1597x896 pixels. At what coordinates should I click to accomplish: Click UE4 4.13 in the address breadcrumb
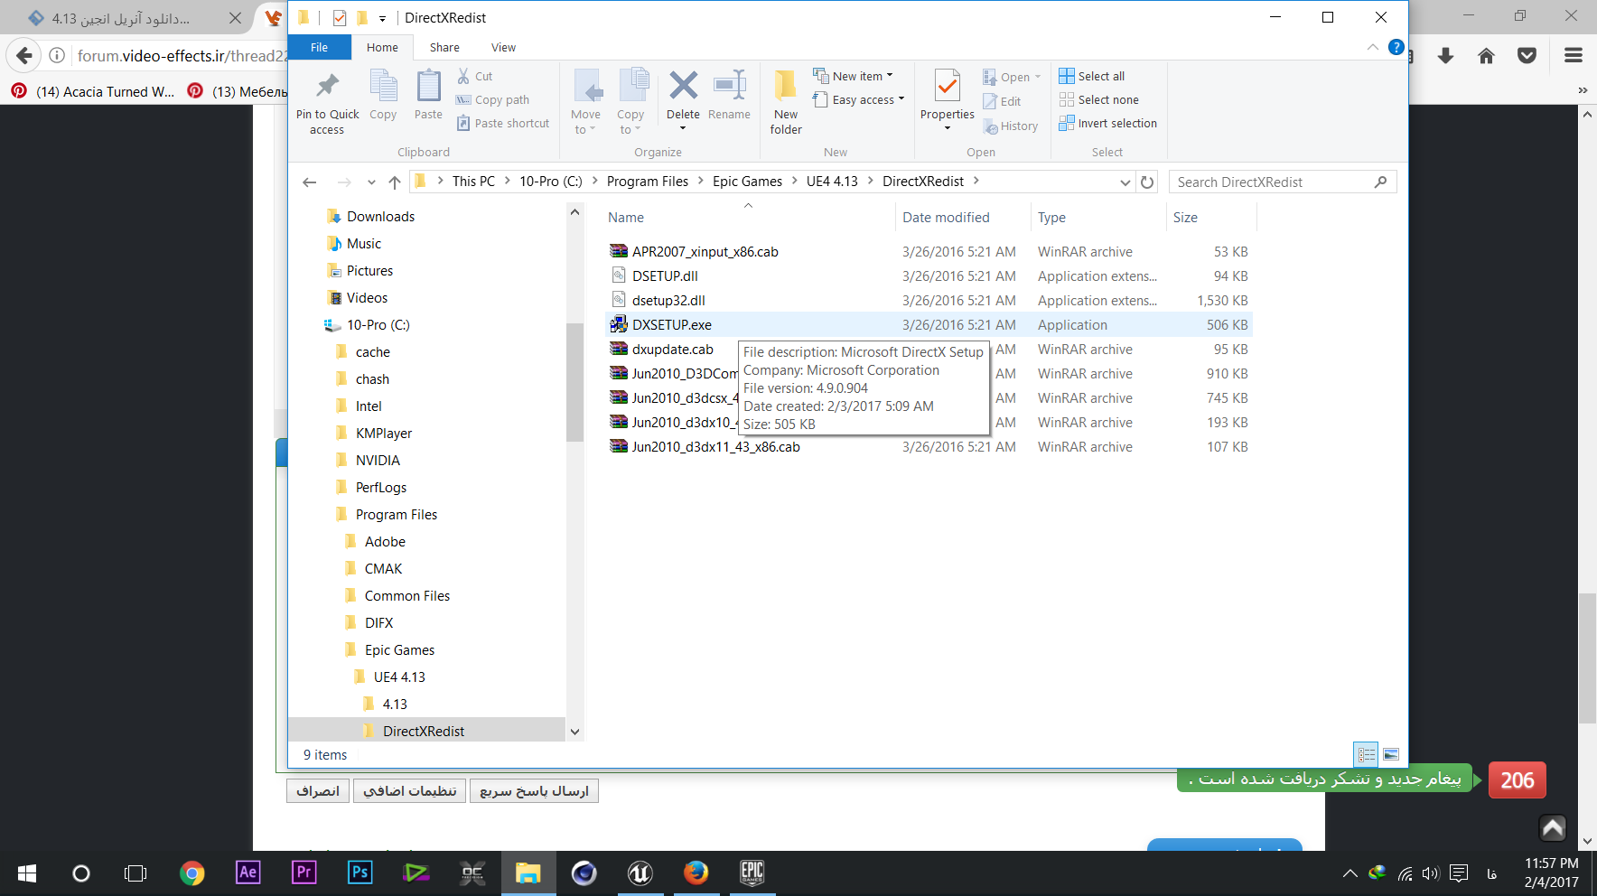(832, 181)
